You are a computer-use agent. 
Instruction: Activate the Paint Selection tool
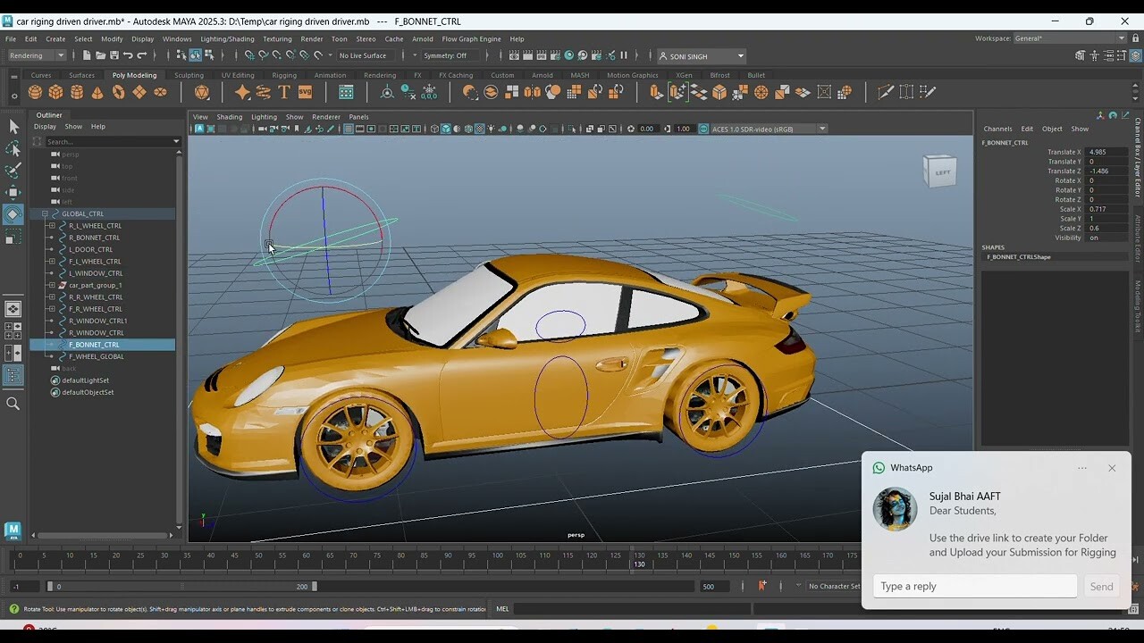13,170
